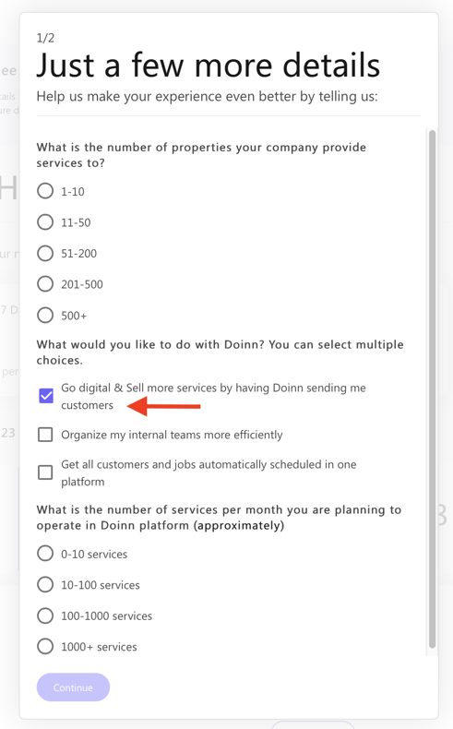This screenshot has width=453, height=729.
Task: Click the 'Get all customers and jobs' label
Action: pyautogui.click(x=209, y=472)
